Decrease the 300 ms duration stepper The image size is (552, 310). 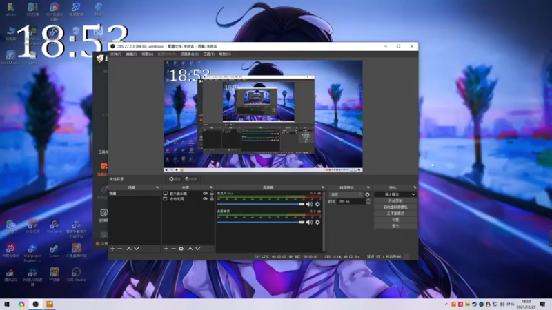click(x=368, y=203)
